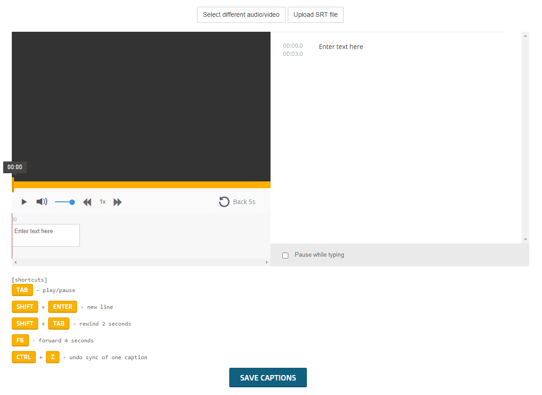Enable the Pause while typing checkbox
542x395 pixels.
pos(286,255)
